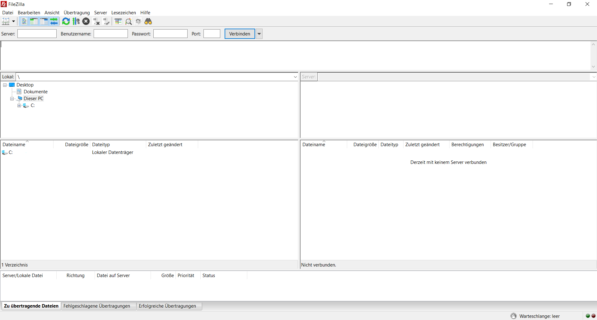Screen dimensions: 597x320
Task: Open the Lesezeichen menu
Action: (124, 13)
